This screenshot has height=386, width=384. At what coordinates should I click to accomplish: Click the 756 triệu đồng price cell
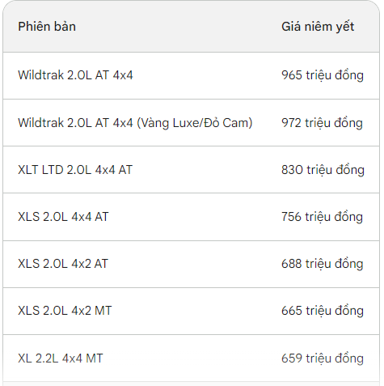click(x=322, y=217)
